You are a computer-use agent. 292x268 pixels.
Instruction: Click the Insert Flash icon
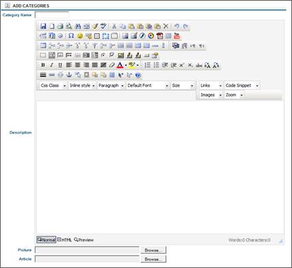[142, 36]
